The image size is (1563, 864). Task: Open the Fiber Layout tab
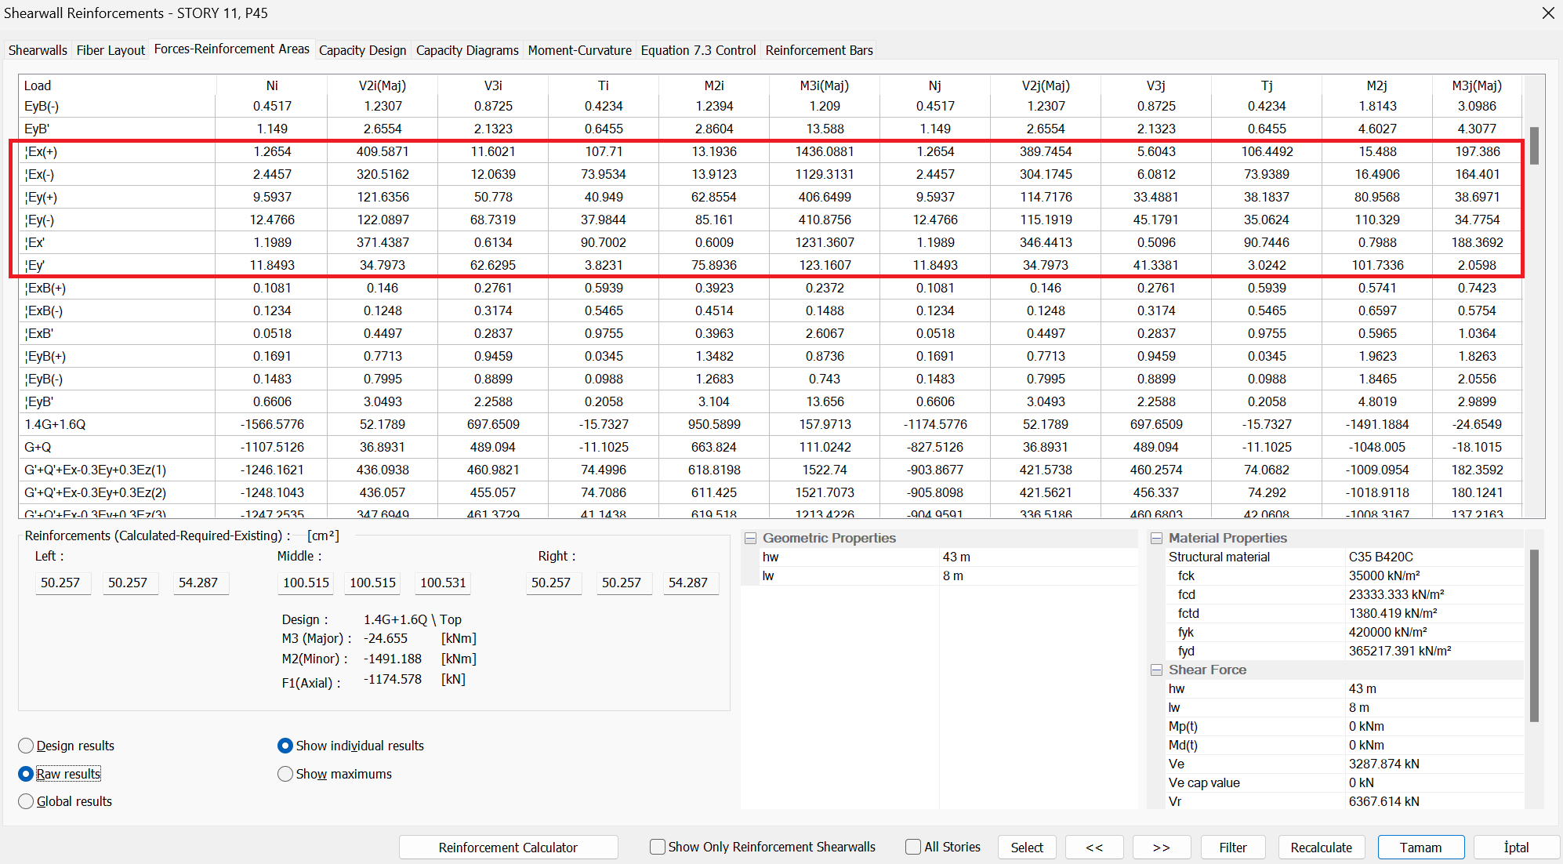point(111,50)
